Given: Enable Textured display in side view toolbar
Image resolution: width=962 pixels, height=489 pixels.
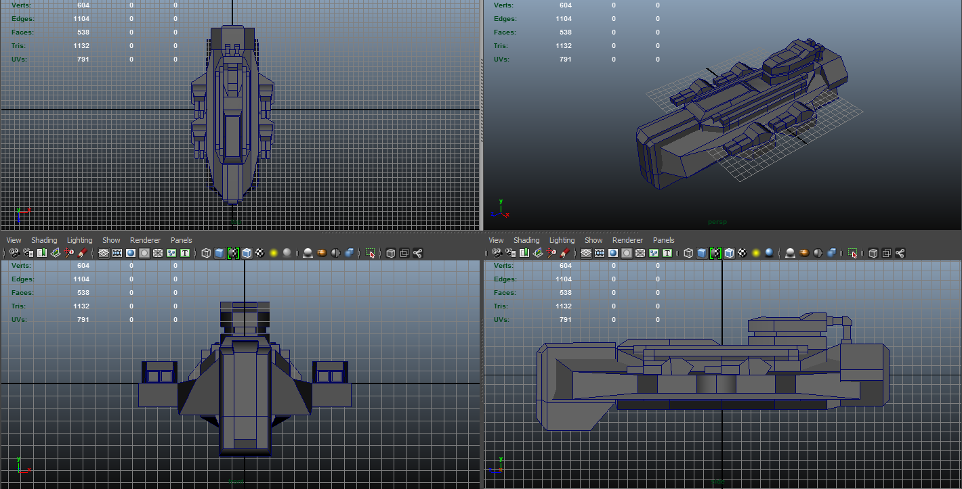Looking at the screenshot, I should (x=743, y=253).
